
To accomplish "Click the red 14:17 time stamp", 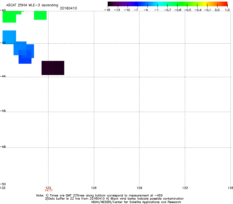I will (48, 191).
